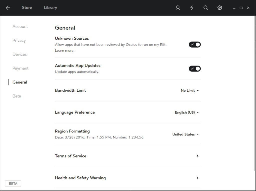The height and width of the screenshot is (191, 256).
Task: Follow the Learn more link
Action: point(64,51)
